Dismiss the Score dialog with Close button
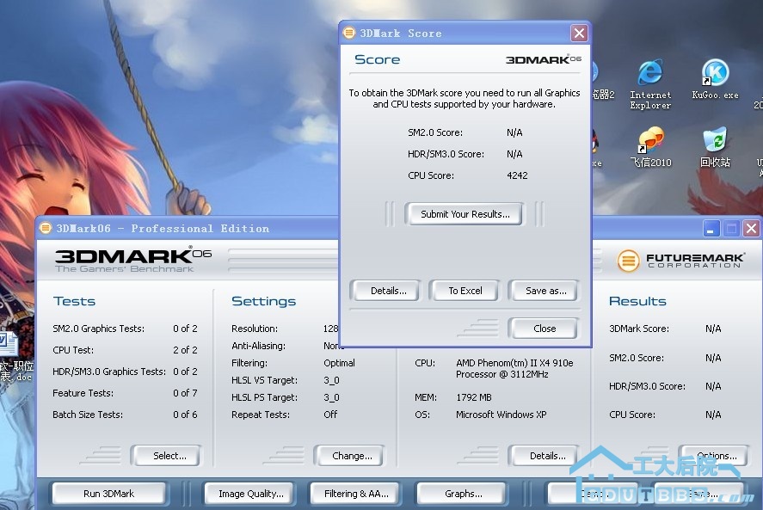The image size is (763, 510). [544, 329]
